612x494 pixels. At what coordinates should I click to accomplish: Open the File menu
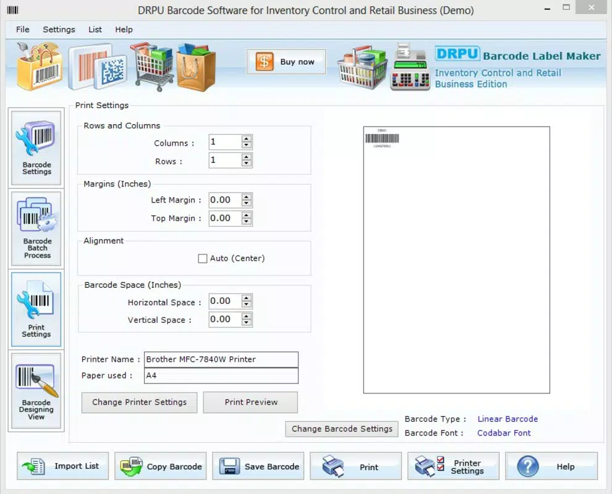(x=23, y=30)
